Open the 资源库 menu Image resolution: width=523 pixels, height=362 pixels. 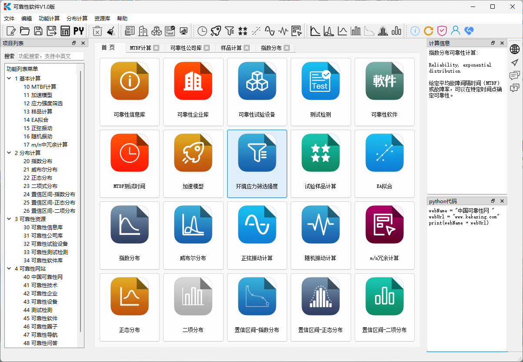click(101, 18)
